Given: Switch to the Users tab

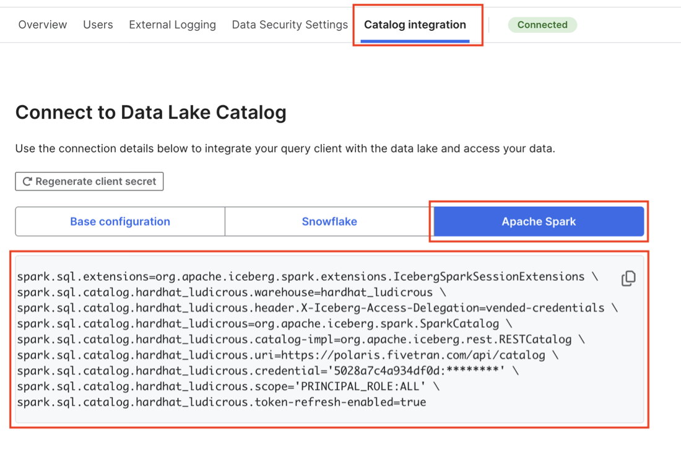Looking at the screenshot, I should coord(98,25).
